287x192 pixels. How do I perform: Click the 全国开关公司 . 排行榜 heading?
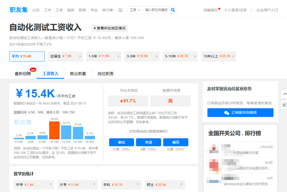(x=234, y=133)
